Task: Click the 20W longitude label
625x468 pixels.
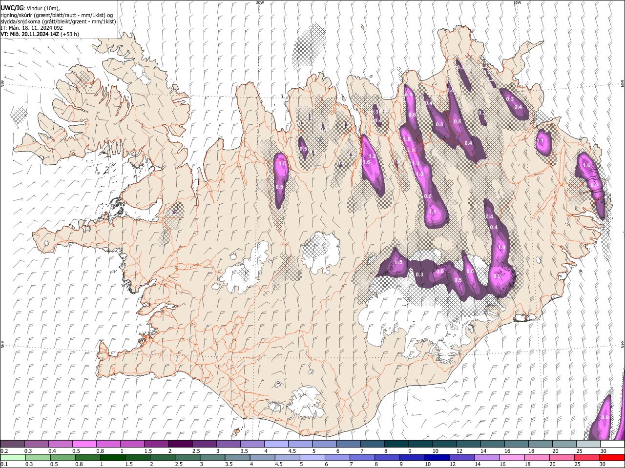Action: point(260,2)
